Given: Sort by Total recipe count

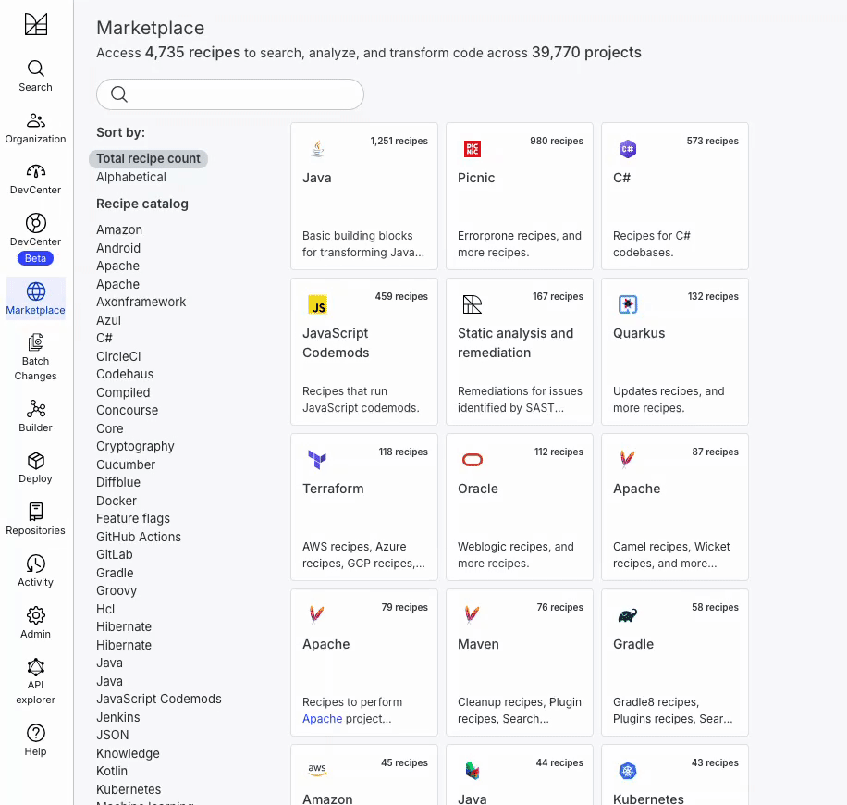Looking at the screenshot, I should [148, 158].
